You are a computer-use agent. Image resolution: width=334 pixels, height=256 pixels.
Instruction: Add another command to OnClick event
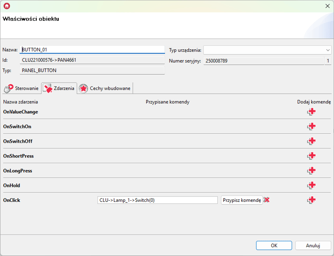tap(312, 200)
